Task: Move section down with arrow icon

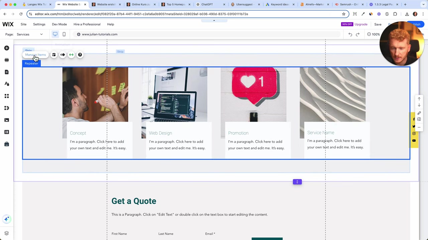Action: pos(419,105)
